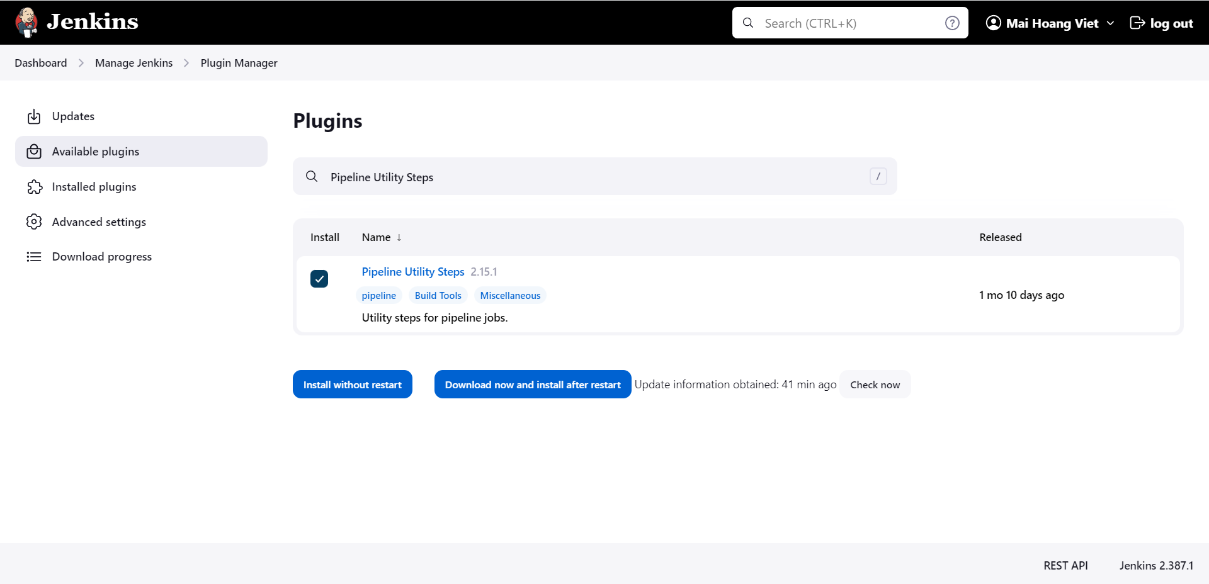Expand the chevron after Dashboard breadcrumb
This screenshot has height=584, width=1209.
pyautogui.click(x=81, y=63)
